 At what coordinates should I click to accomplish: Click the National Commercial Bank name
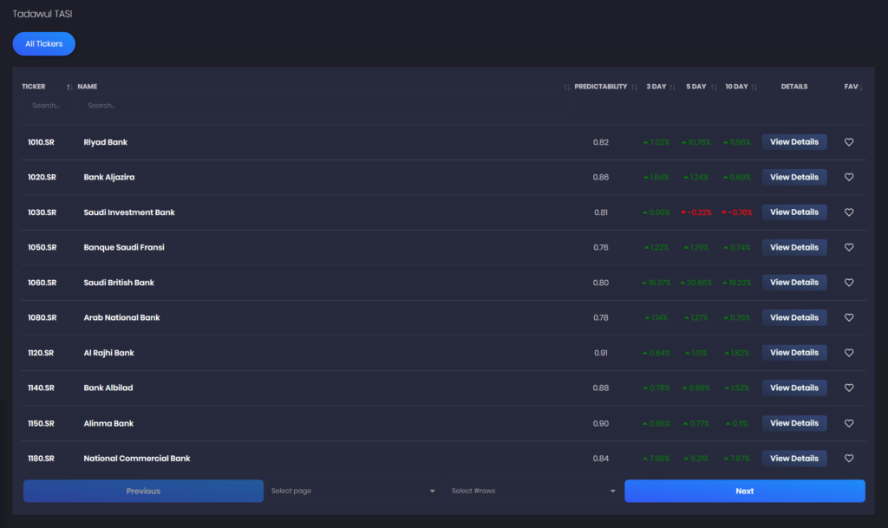[137, 459]
